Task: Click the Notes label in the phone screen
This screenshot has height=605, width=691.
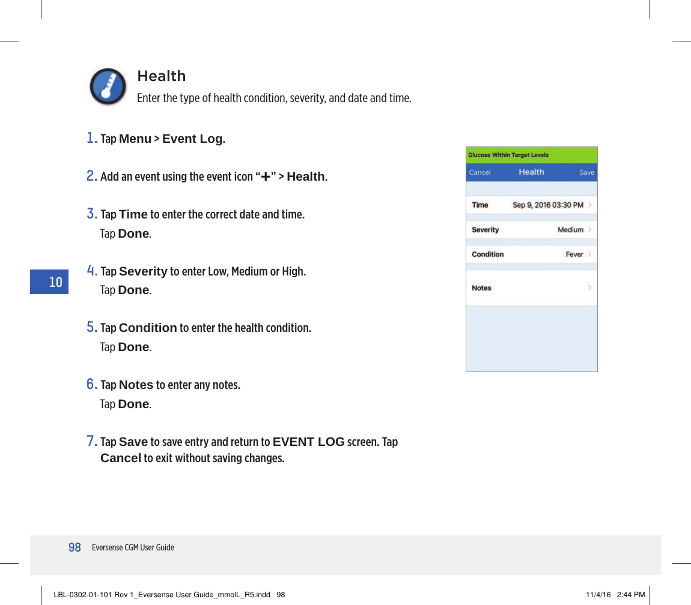Action: click(x=481, y=287)
